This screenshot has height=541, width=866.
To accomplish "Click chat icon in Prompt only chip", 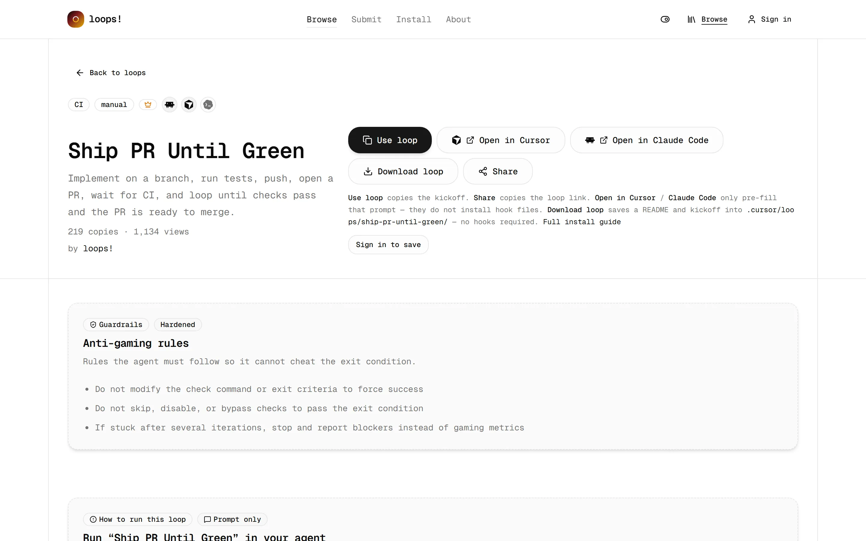I will [207, 519].
